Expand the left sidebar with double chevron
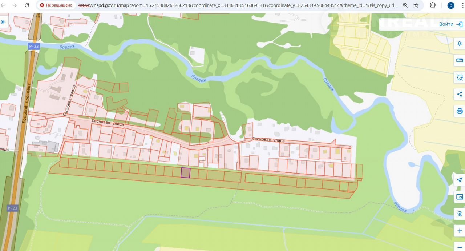465x251 pixels. [x=3, y=22]
